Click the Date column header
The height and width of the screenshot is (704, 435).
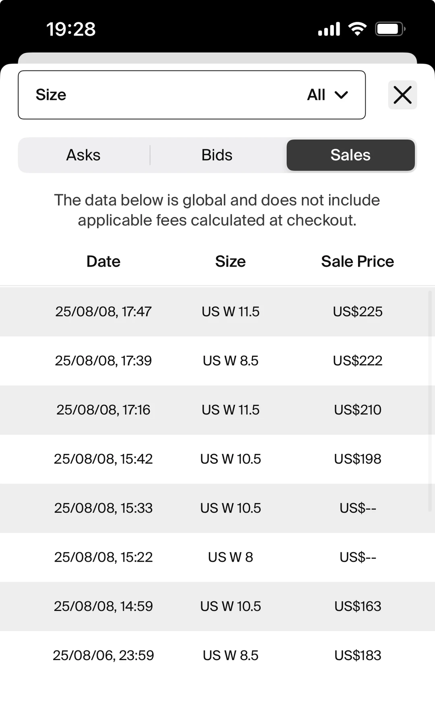(x=104, y=262)
